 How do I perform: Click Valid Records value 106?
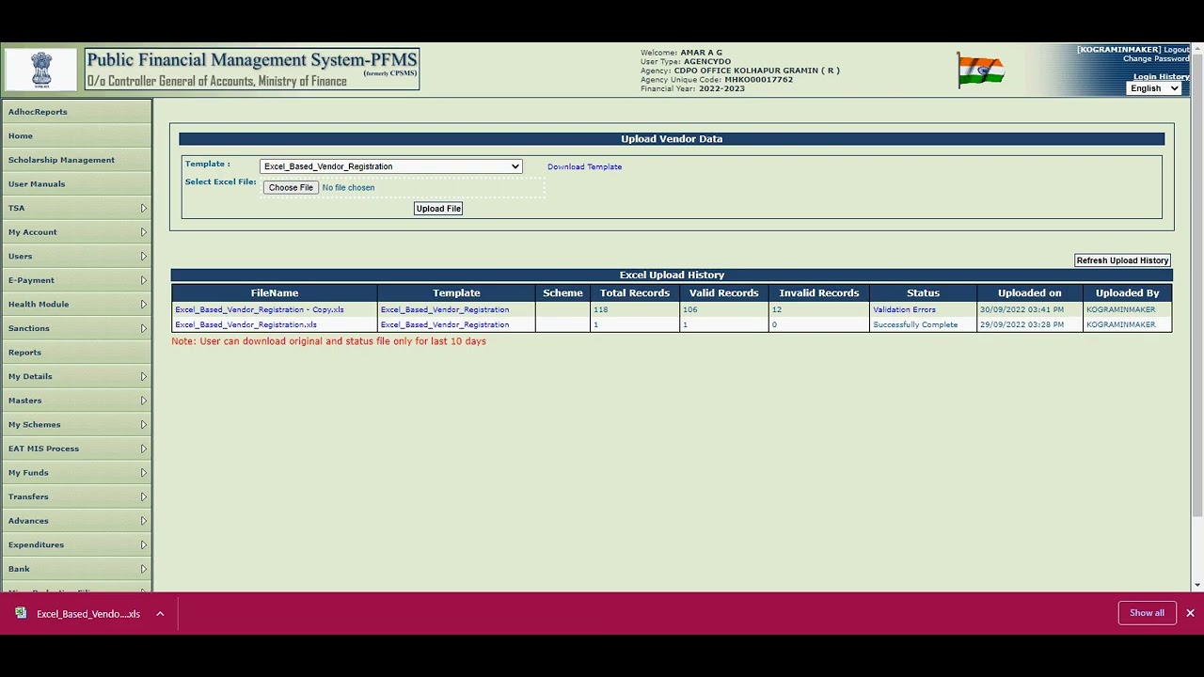[x=690, y=309]
